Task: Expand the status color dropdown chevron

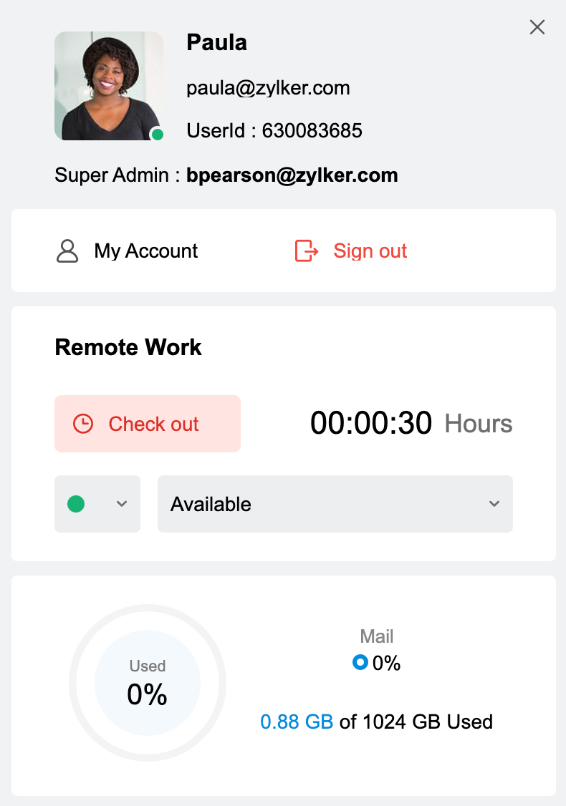Action: pos(122,504)
